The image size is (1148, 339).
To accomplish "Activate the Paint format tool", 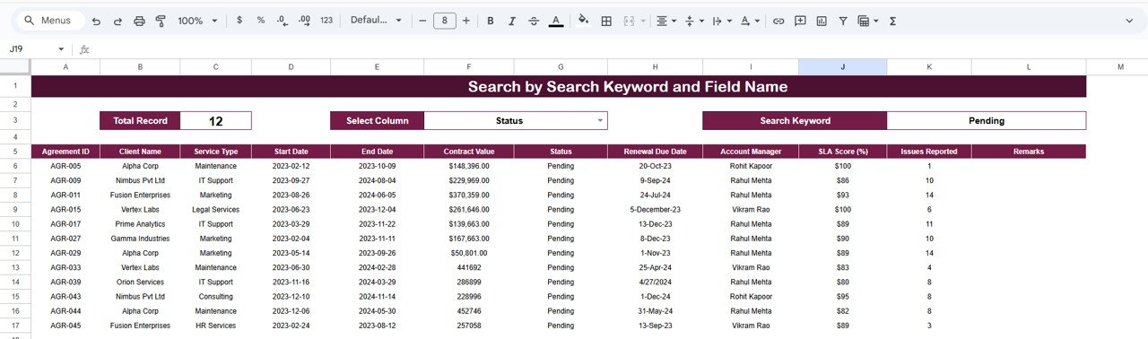I will click(161, 21).
